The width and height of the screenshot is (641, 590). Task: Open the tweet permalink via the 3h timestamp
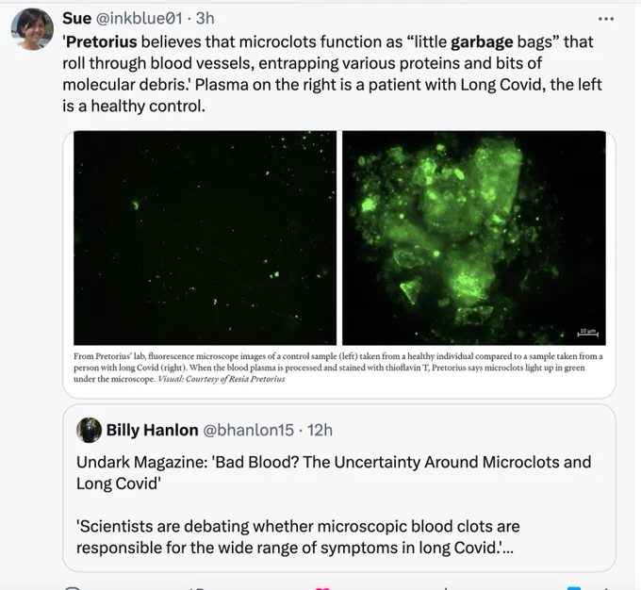pyautogui.click(x=205, y=19)
